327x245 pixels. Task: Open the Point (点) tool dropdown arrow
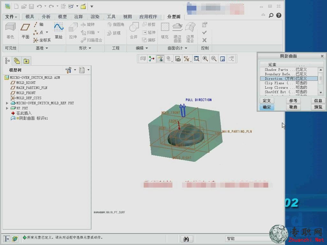(x=47, y=32)
